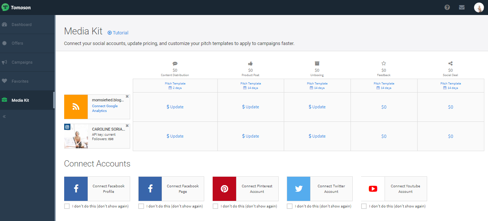The width and height of the screenshot is (488, 221).
Task: Click the Social Deal share icon
Action: pos(450,64)
